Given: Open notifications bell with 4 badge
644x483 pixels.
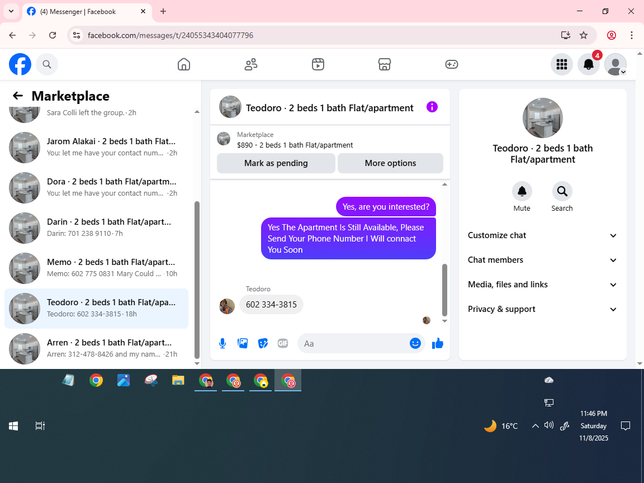Looking at the screenshot, I should click(589, 64).
